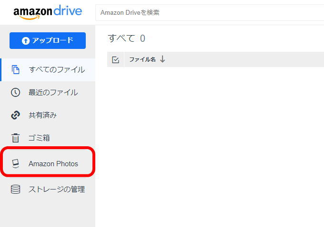
Task: Click the clock icon for recent files
Action: [x=16, y=92]
